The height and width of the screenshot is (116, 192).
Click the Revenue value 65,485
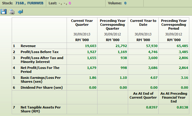pyautogui.click(x=182, y=46)
